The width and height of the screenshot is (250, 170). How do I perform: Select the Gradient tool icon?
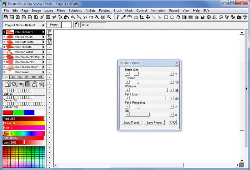click(x=184, y=17)
